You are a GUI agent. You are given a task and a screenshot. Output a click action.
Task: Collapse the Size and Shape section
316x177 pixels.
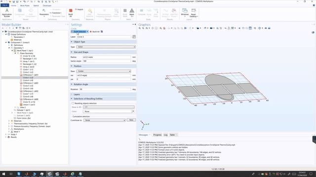[72, 52]
